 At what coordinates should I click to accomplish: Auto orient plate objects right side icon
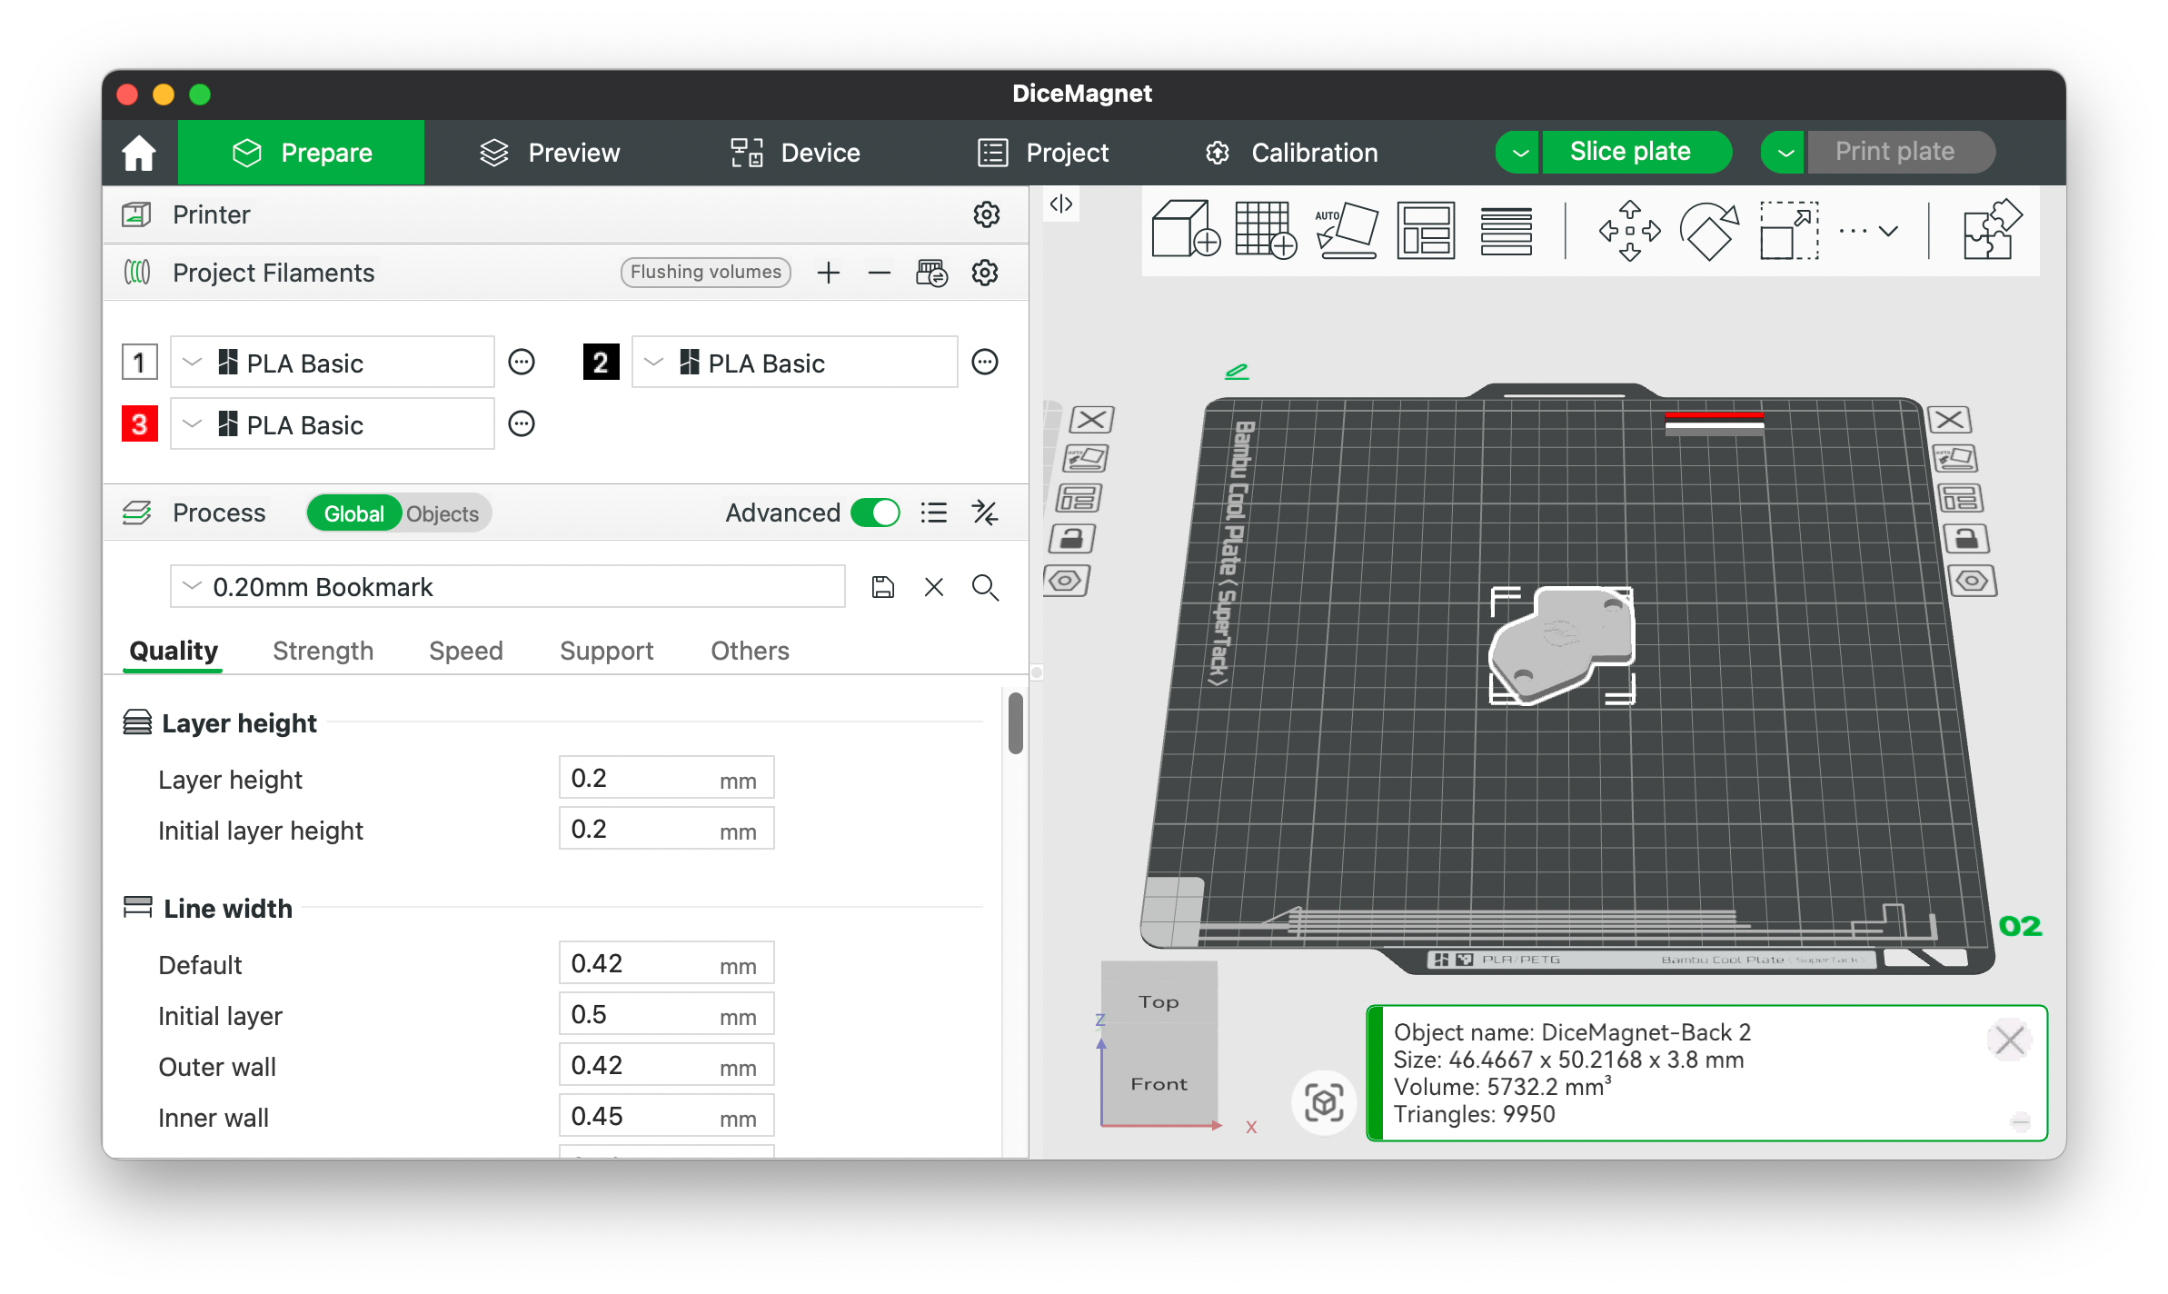(1955, 458)
